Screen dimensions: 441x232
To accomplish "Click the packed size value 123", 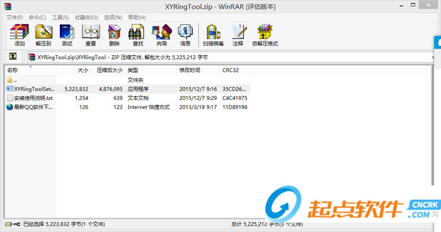I will pos(118,107).
